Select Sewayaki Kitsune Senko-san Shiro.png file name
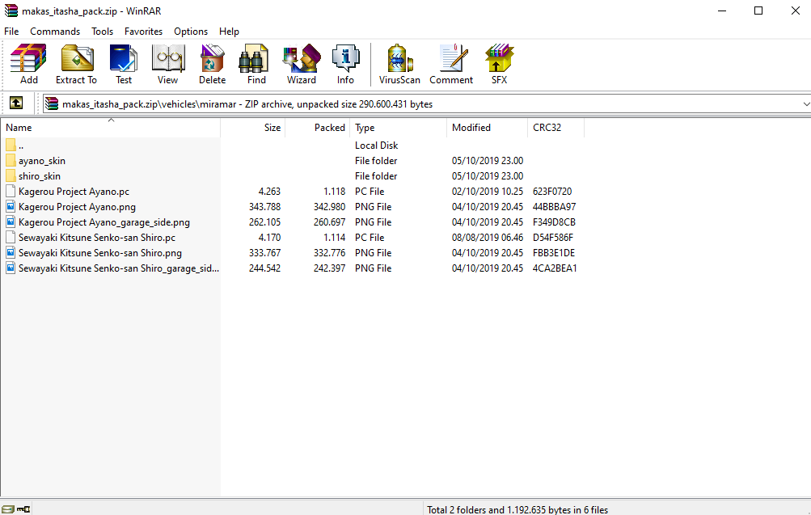This screenshot has width=811, height=515. click(x=99, y=253)
